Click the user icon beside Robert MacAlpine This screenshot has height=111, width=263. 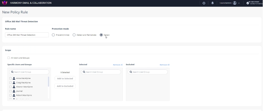(x=14, y=95)
